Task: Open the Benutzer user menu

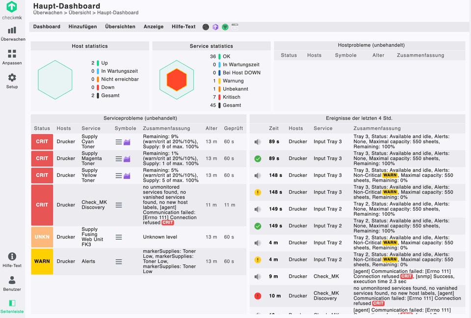Action: [x=12, y=283]
